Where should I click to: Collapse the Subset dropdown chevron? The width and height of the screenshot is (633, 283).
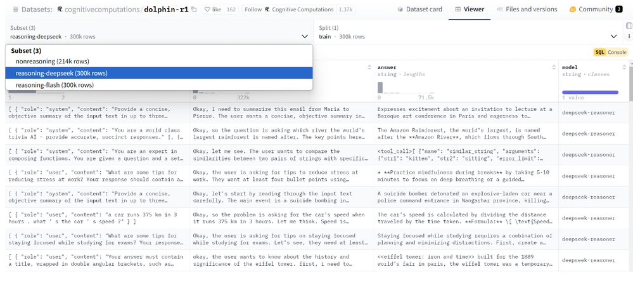[x=304, y=36]
